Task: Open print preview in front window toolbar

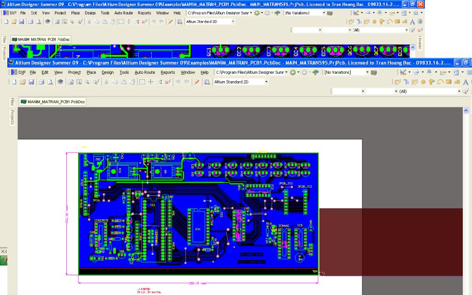Action: click(50, 82)
